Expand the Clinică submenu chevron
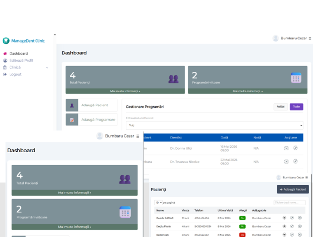Viewport: 313px width, 237px height. (x=47, y=68)
